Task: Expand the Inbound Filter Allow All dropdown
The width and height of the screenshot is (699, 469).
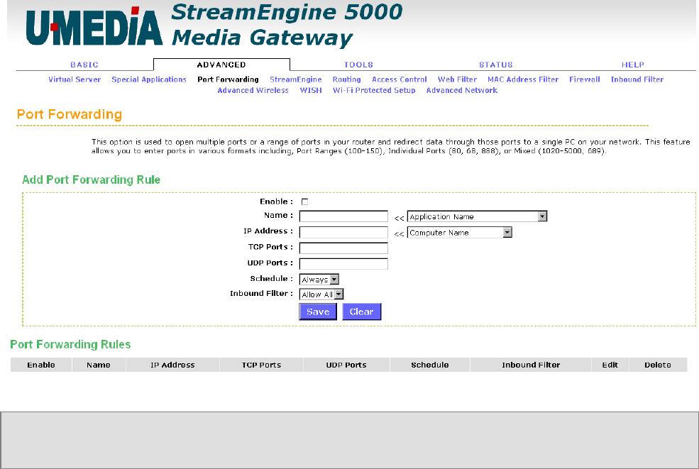Action: (321, 294)
